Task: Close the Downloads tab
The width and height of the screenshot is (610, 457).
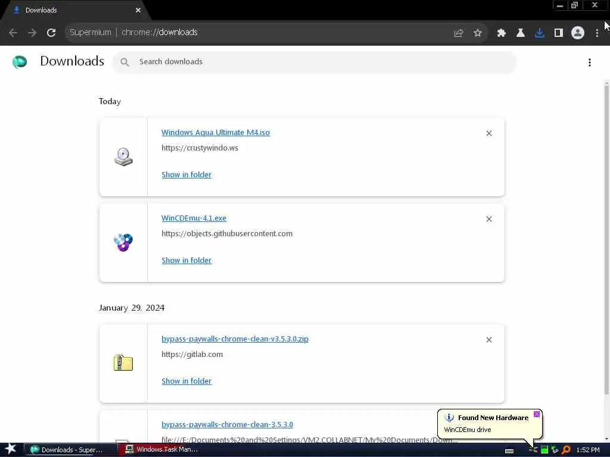Action: point(138,10)
